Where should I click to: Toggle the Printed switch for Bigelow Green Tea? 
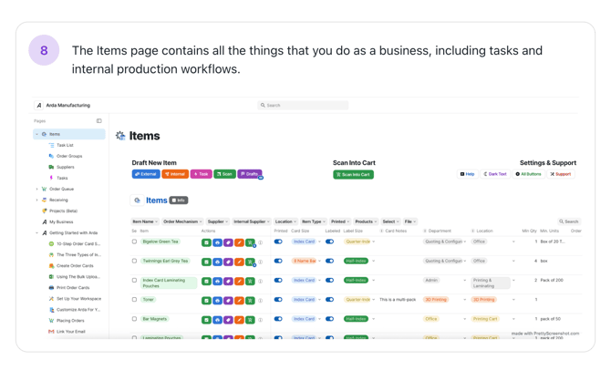click(278, 242)
